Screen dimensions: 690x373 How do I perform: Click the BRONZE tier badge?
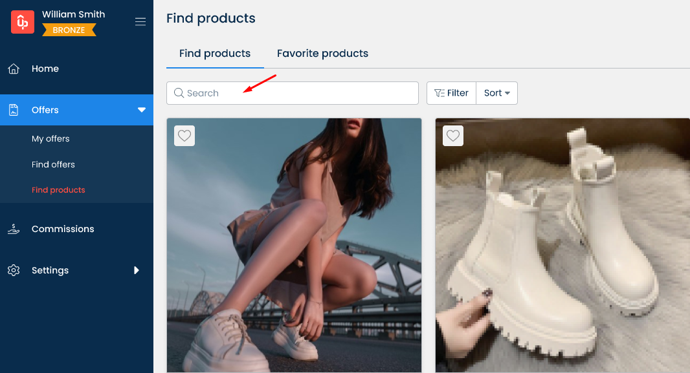click(x=69, y=30)
